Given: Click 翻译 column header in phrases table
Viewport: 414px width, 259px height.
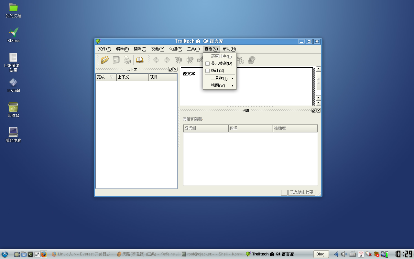Looking at the screenshot, I should (251, 128).
